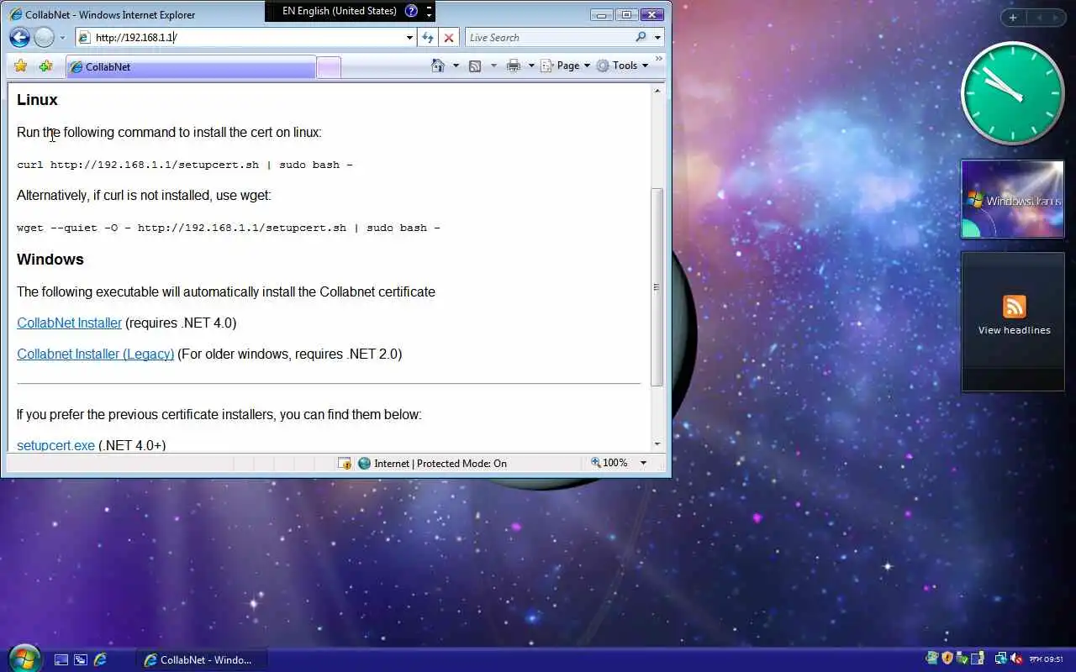Screen dimensions: 1076x672
Task: Click the browser Forward arrow button
Action: pyautogui.click(x=44, y=37)
